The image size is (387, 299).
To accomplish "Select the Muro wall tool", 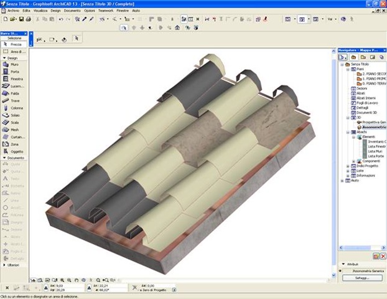I will (x=14, y=64).
